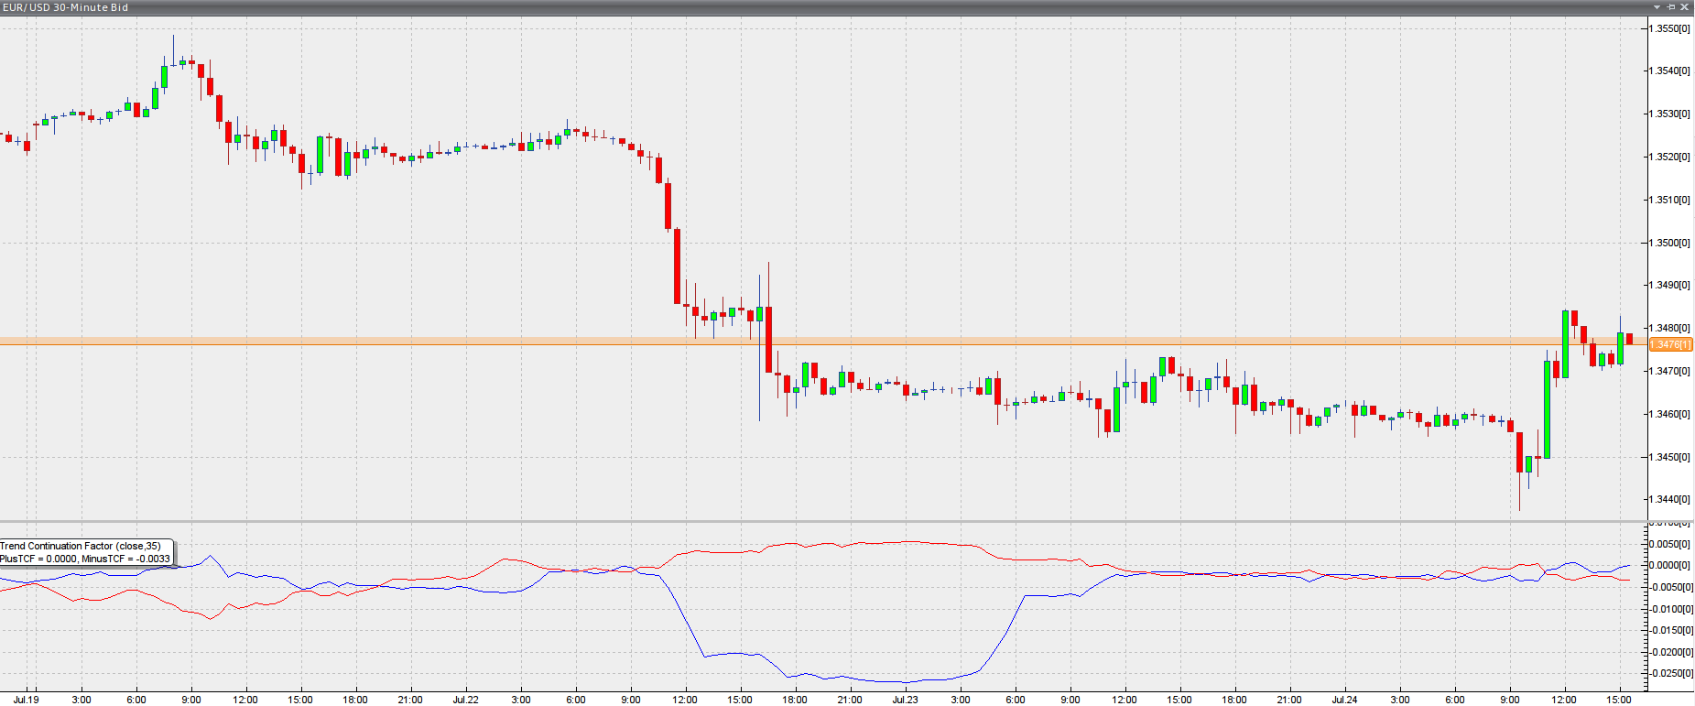Click the divider between price and indicator panes
Screen dimensions: 1695x706
(824, 522)
